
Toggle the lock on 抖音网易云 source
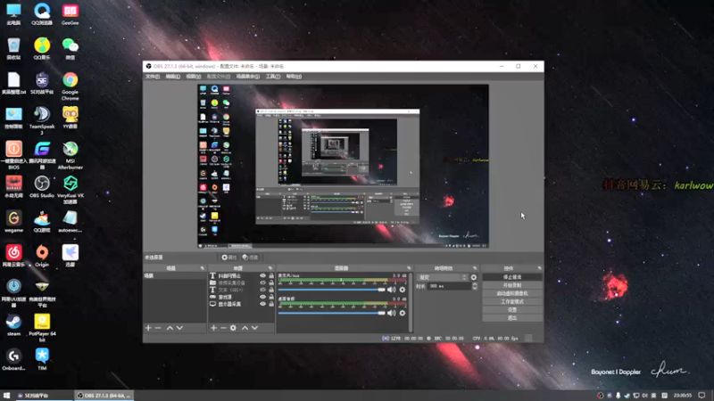pyautogui.click(x=271, y=275)
